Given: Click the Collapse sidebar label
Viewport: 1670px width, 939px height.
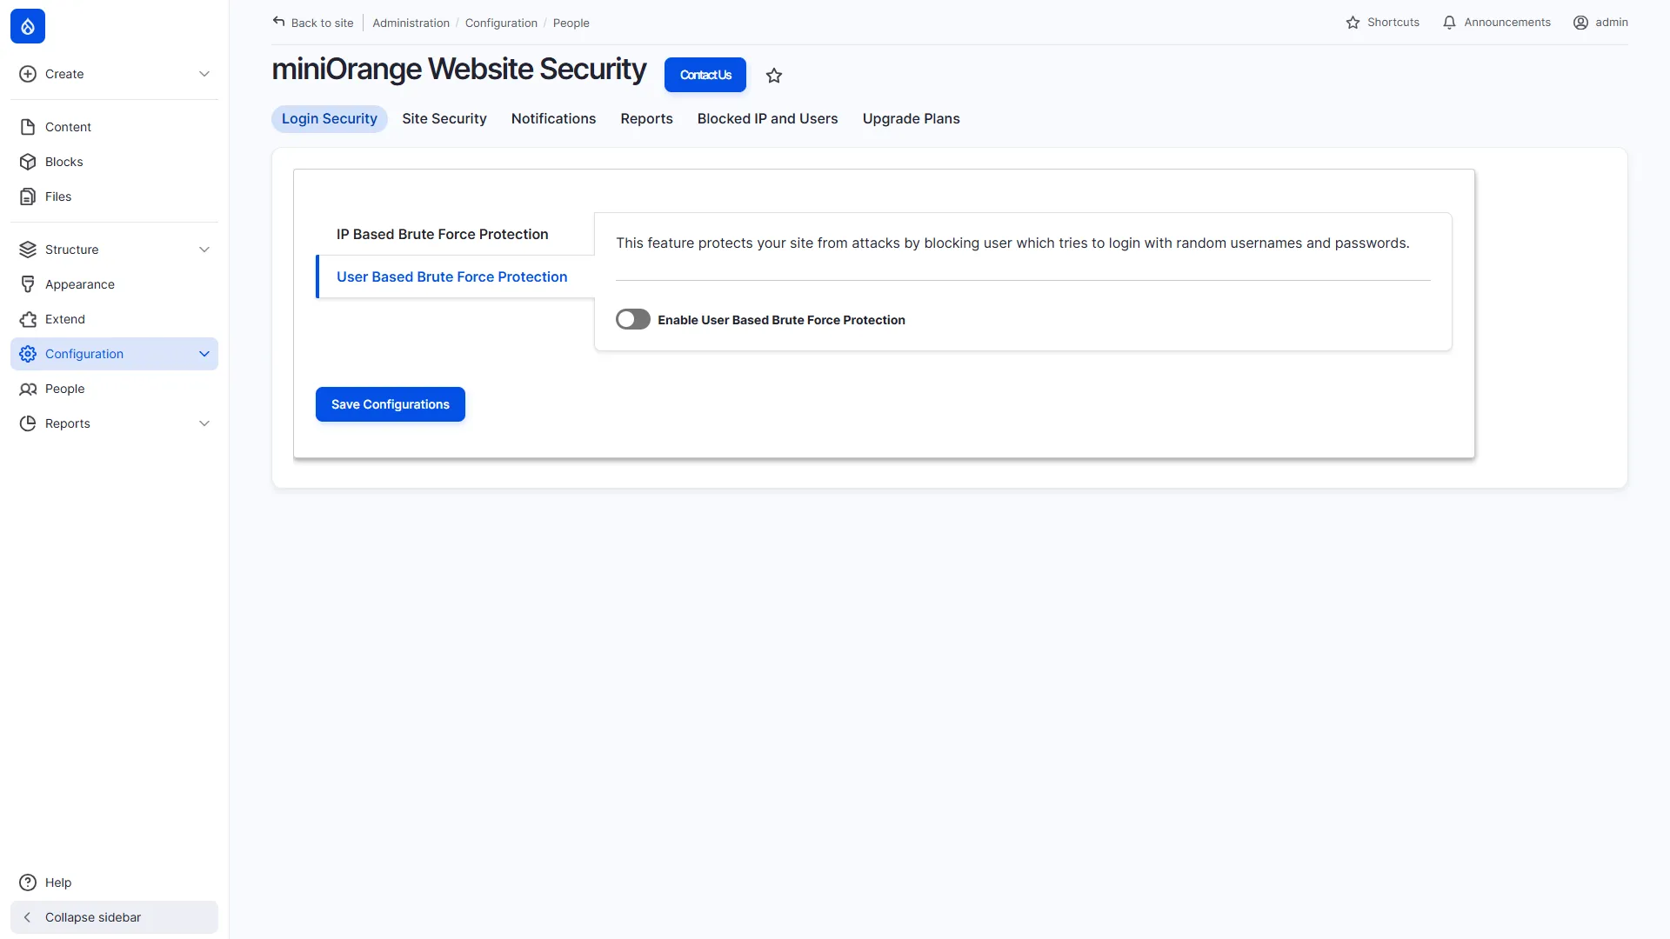Looking at the screenshot, I should click(93, 917).
